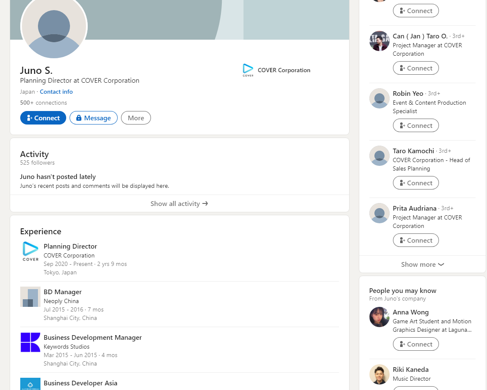Open Riki Kaneda's profile photo
487x390 pixels.
379,374
